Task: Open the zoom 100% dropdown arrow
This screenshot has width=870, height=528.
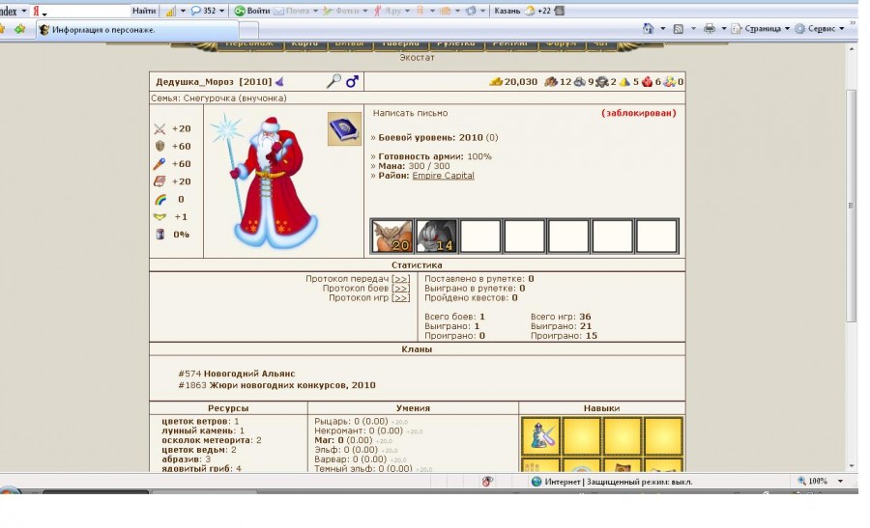Action: pos(840,482)
